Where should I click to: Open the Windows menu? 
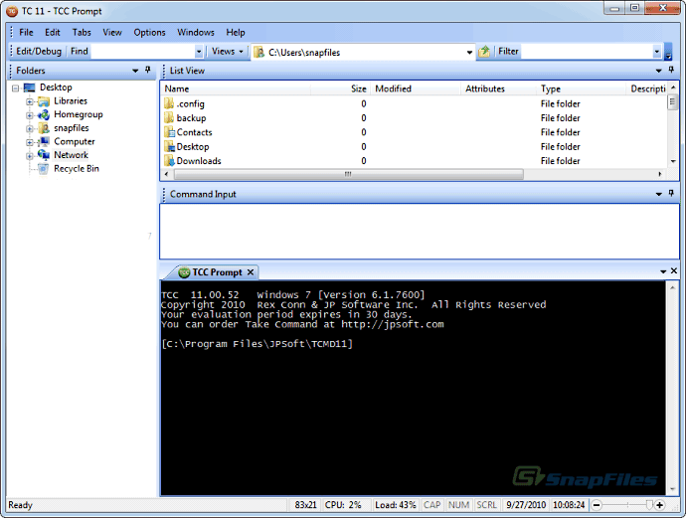(x=196, y=33)
